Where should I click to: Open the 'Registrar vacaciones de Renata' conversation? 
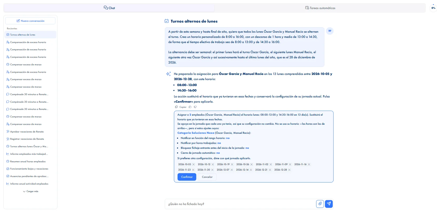[30, 139]
